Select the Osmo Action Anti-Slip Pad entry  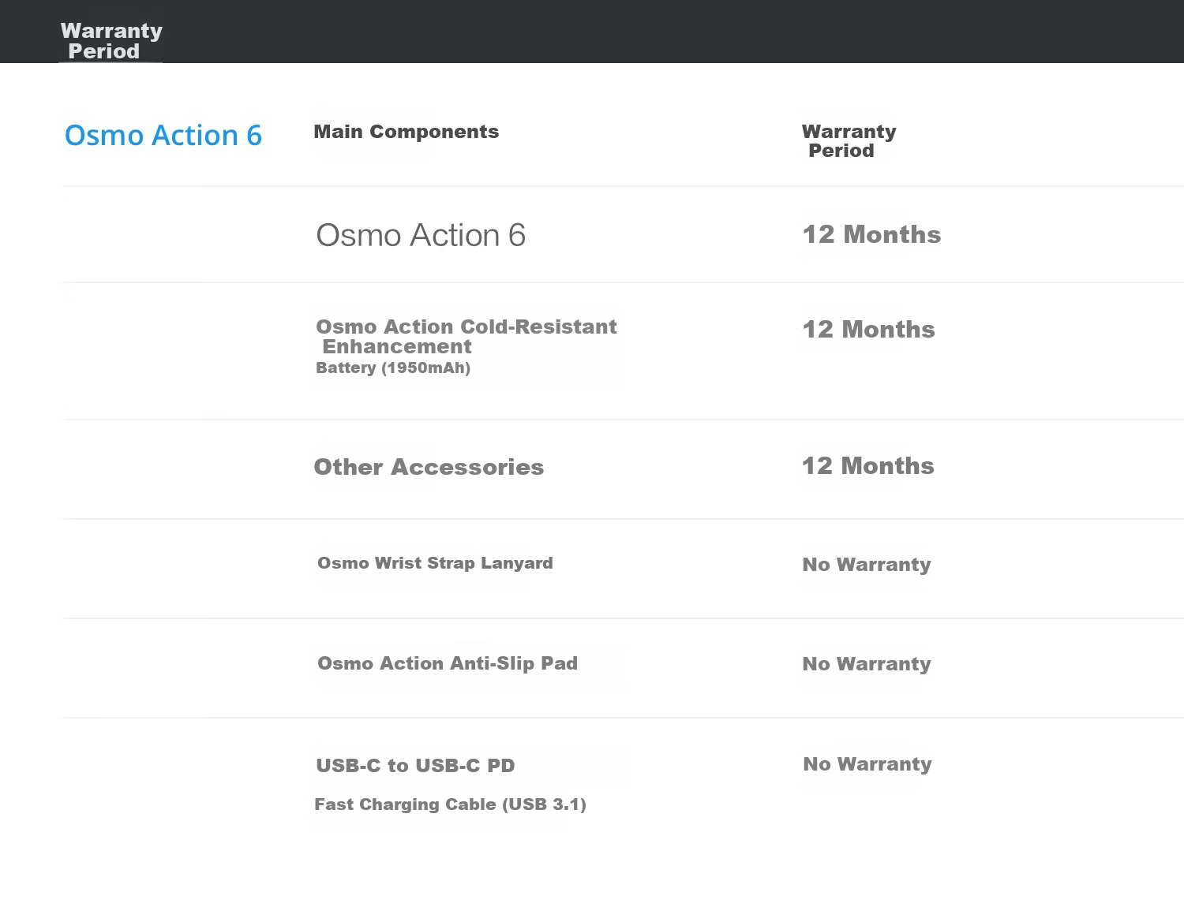tap(448, 663)
